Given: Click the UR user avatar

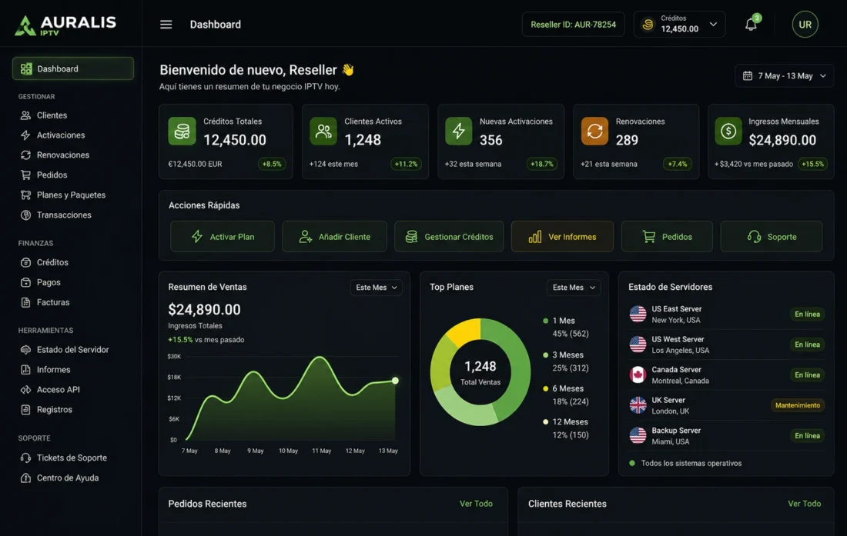Looking at the screenshot, I should 805,25.
